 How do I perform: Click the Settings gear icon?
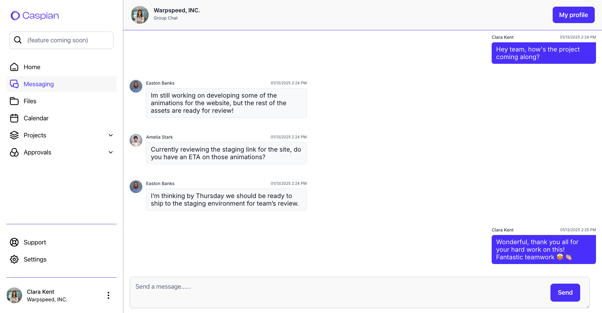coord(14,259)
